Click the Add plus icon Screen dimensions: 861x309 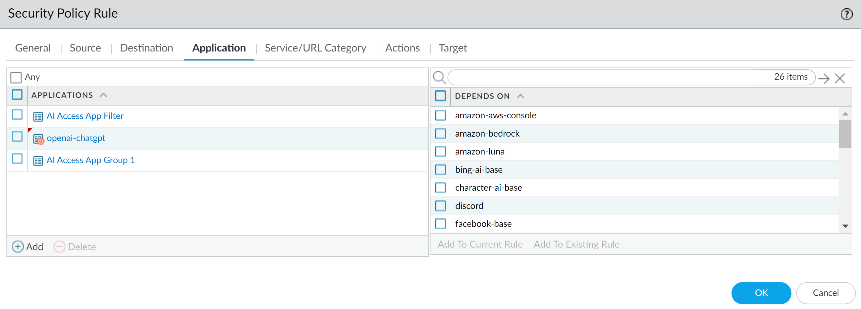[17, 247]
